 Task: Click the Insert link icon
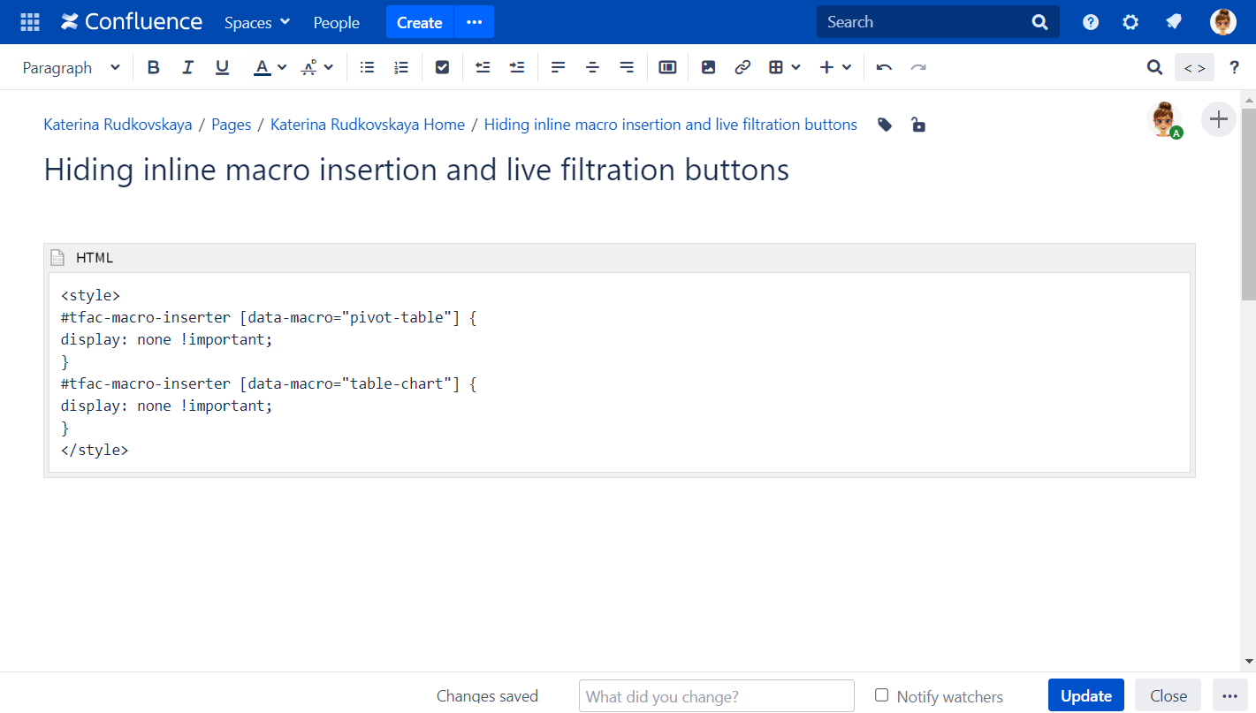point(742,67)
